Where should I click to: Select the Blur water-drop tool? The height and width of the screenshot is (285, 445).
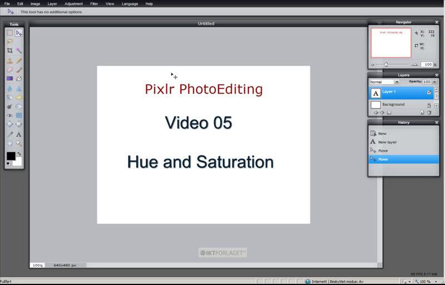[9, 89]
